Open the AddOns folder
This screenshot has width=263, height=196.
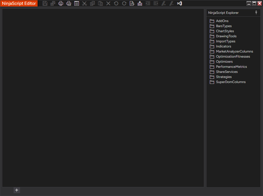pyautogui.click(x=219, y=21)
